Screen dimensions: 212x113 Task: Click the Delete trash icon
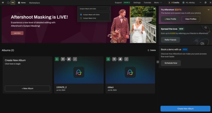(x=148, y=50)
